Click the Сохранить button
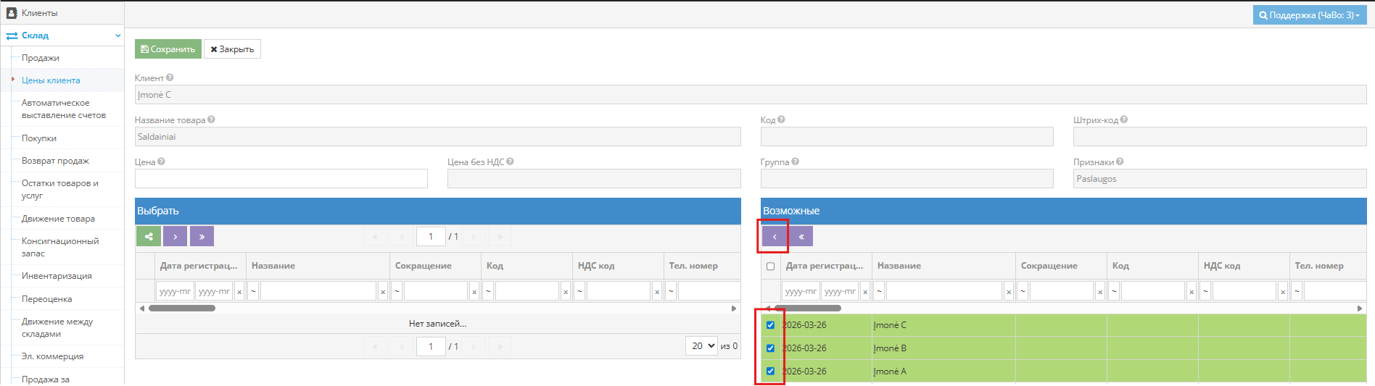1375x386 pixels. (168, 49)
